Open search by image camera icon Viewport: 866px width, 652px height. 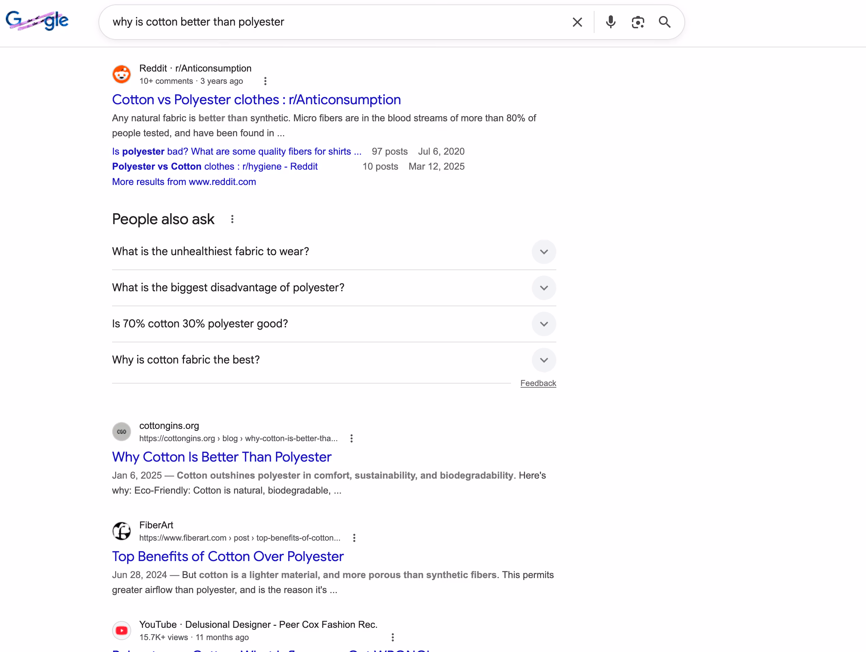(x=638, y=22)
